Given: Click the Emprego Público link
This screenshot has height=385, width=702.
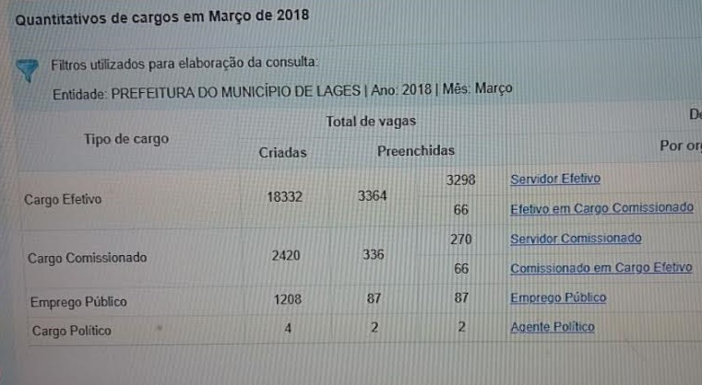Looking at the screenshot, I should 558,297.
